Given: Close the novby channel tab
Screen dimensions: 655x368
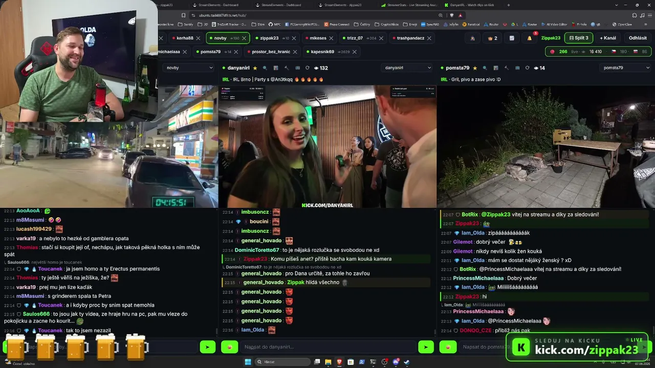Looking at the screenshot, I should pyautogui.click(x=244, y=38).
